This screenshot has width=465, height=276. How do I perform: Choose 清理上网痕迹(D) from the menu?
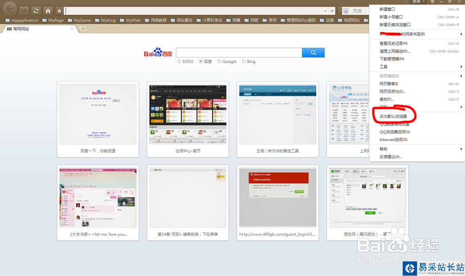point(417,51)
